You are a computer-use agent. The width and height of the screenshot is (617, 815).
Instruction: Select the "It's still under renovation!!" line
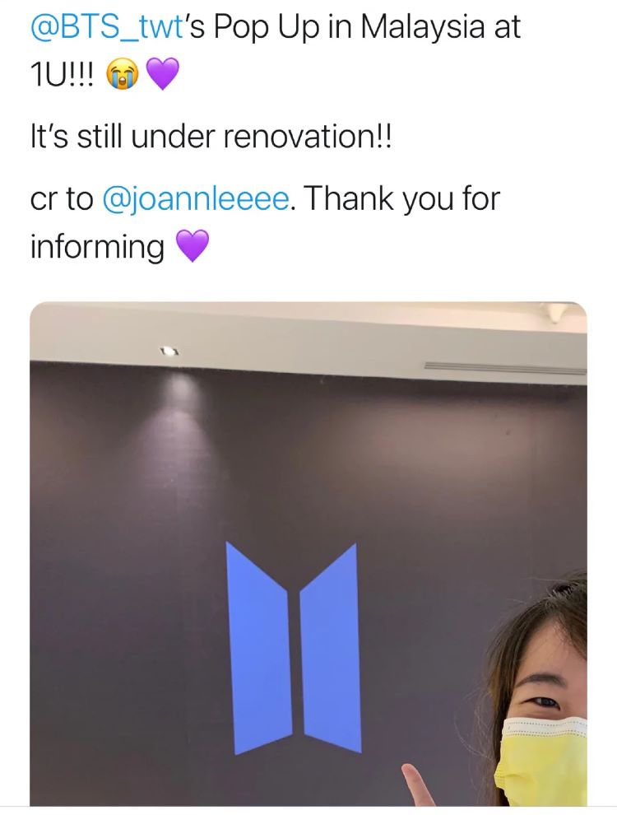pos(211,137)
